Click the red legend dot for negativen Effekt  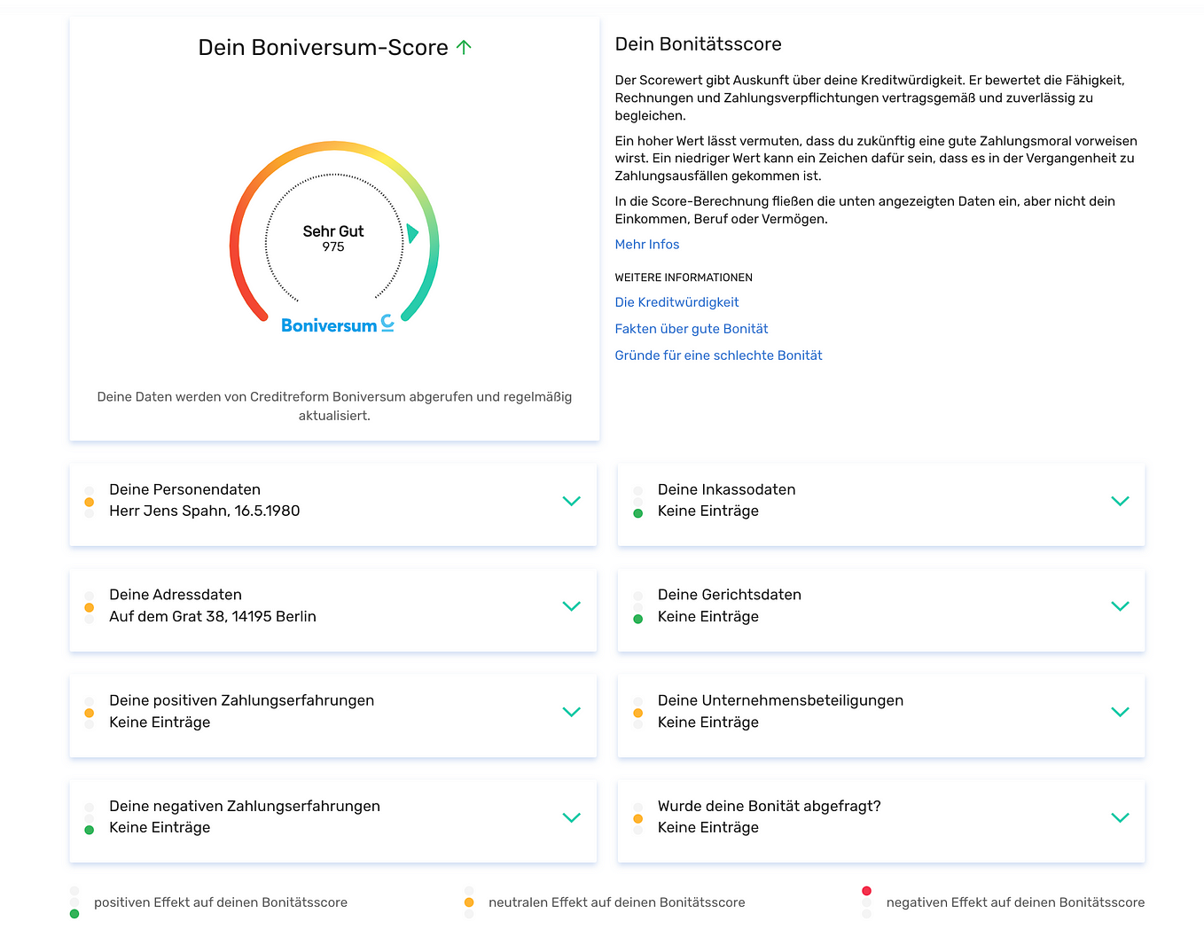[866, 891]
